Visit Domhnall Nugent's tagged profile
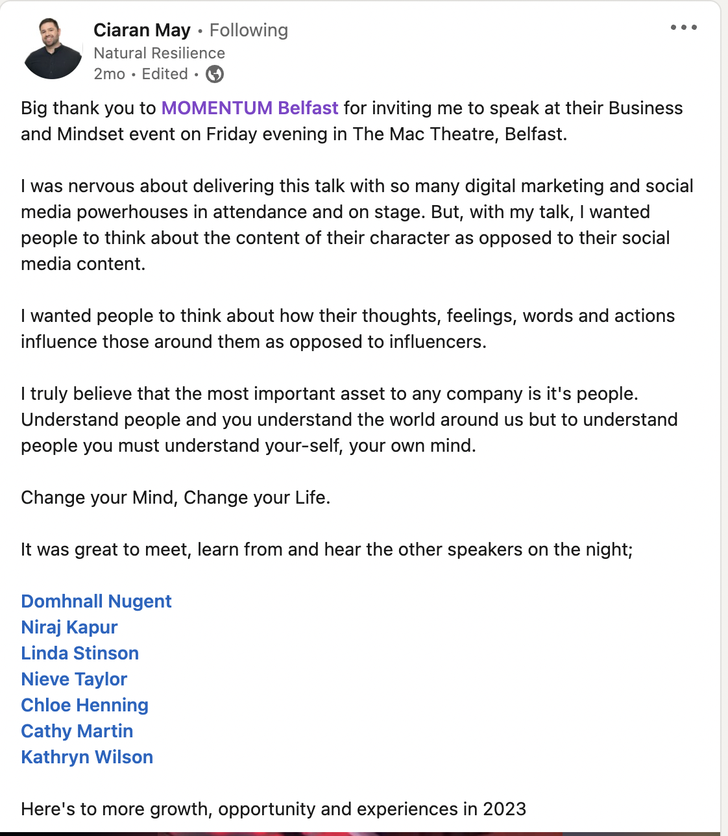The height and width of the screenshot is (836, 728). [x=96, y=601]
